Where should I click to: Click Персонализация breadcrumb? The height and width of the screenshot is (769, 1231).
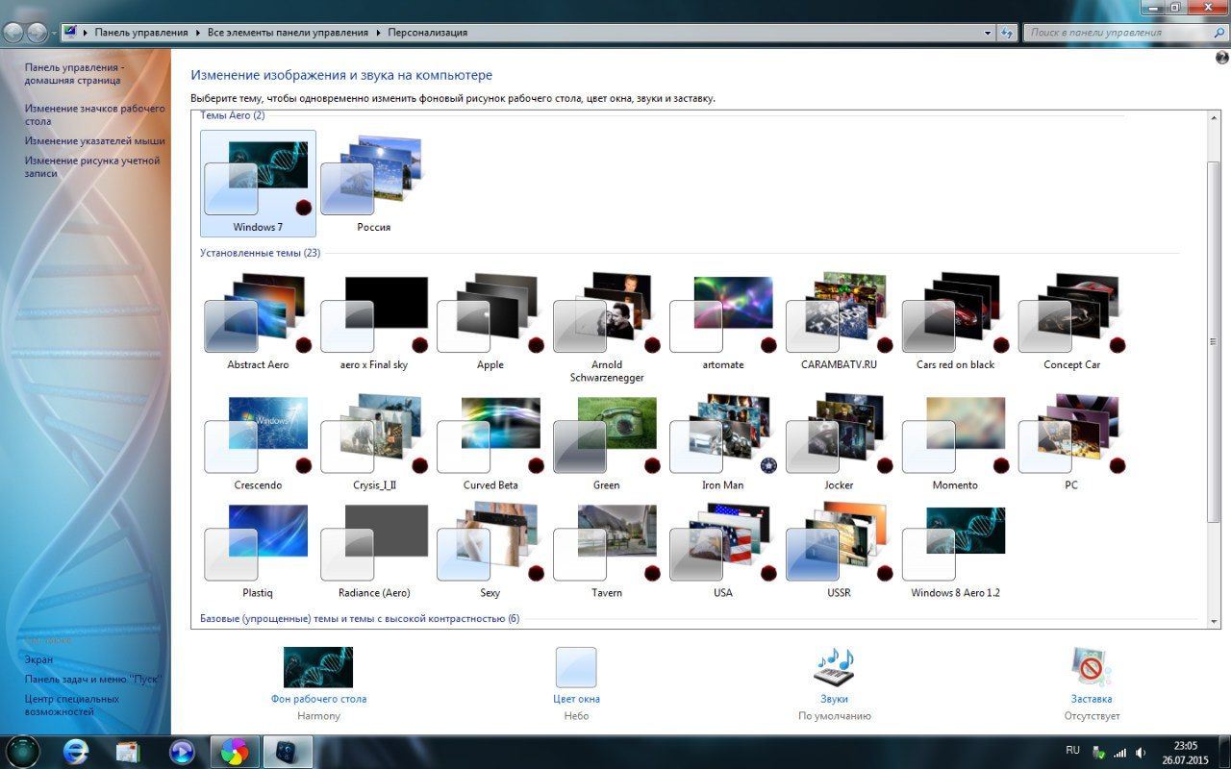pos(428,33)
